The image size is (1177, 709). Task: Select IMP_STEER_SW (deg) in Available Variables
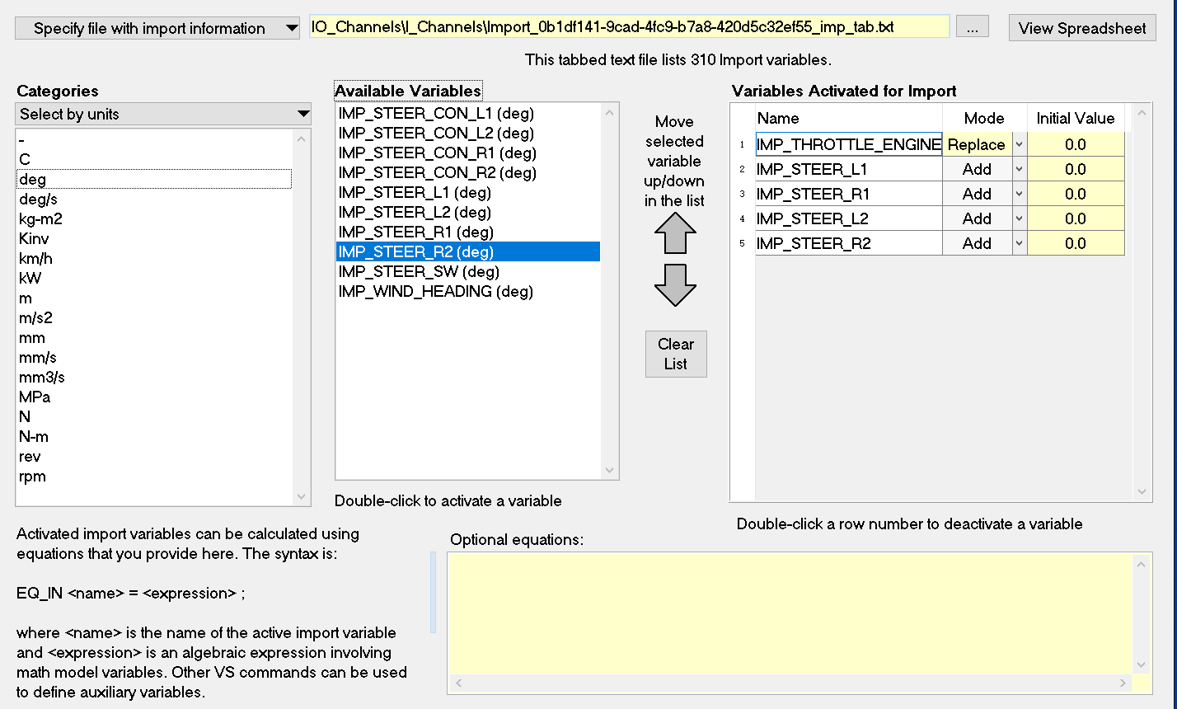click(468, 271)
